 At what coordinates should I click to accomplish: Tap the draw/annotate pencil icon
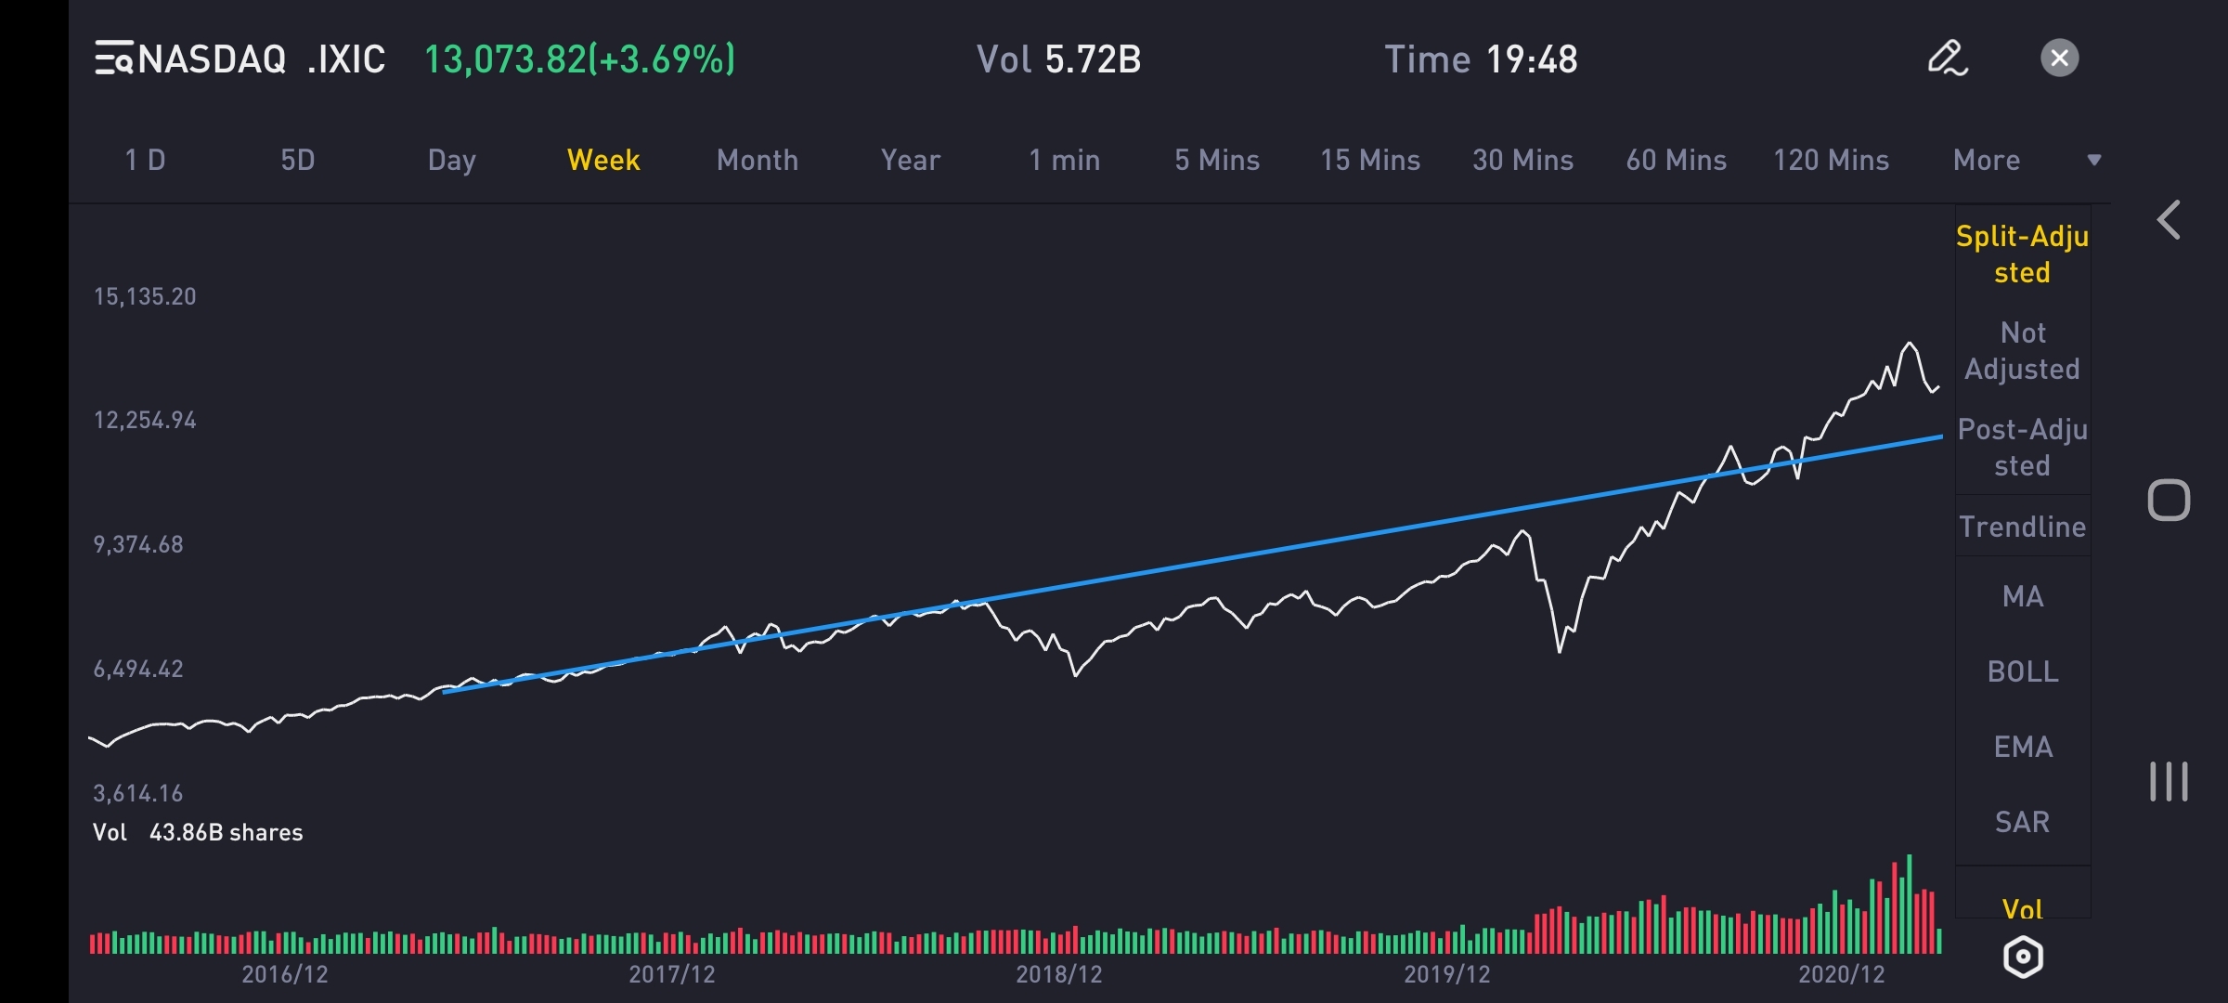(1948, 59)
